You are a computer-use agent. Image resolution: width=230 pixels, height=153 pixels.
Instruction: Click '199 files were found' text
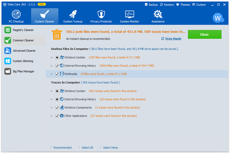point(114,57)
